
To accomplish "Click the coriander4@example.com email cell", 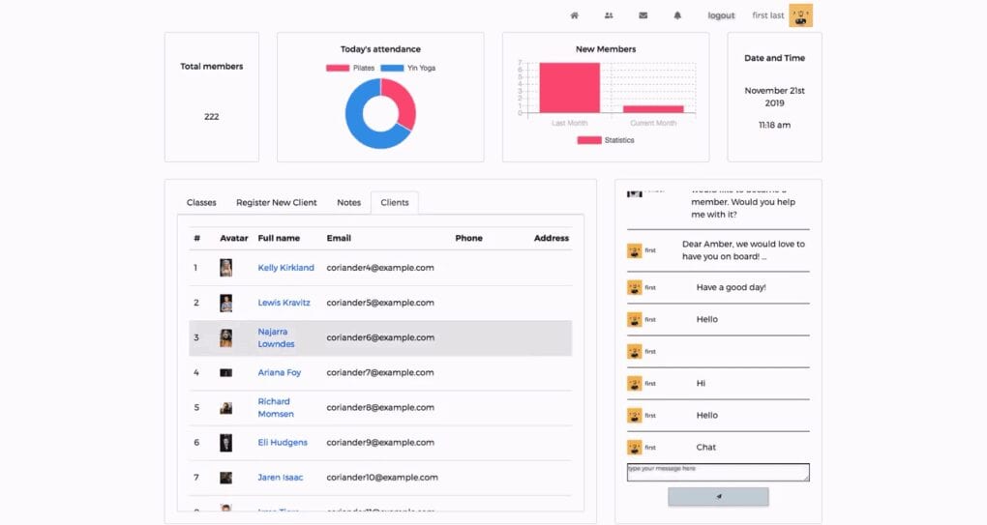I will click(x=380, y=268).
